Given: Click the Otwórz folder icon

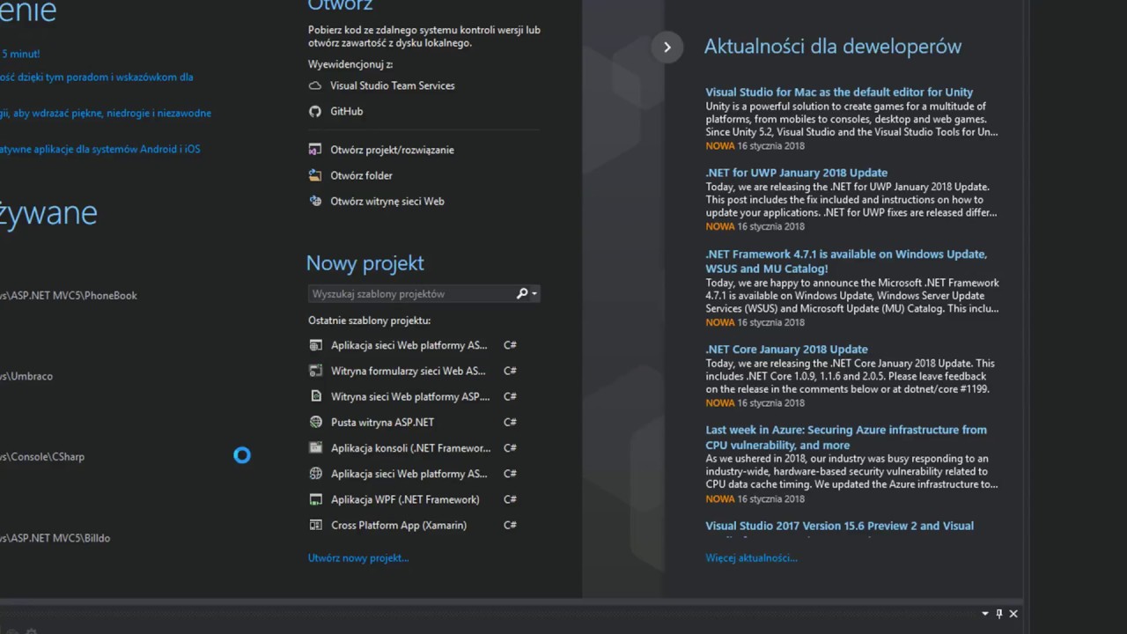Looking at the screenshot, I should [315, 175].
